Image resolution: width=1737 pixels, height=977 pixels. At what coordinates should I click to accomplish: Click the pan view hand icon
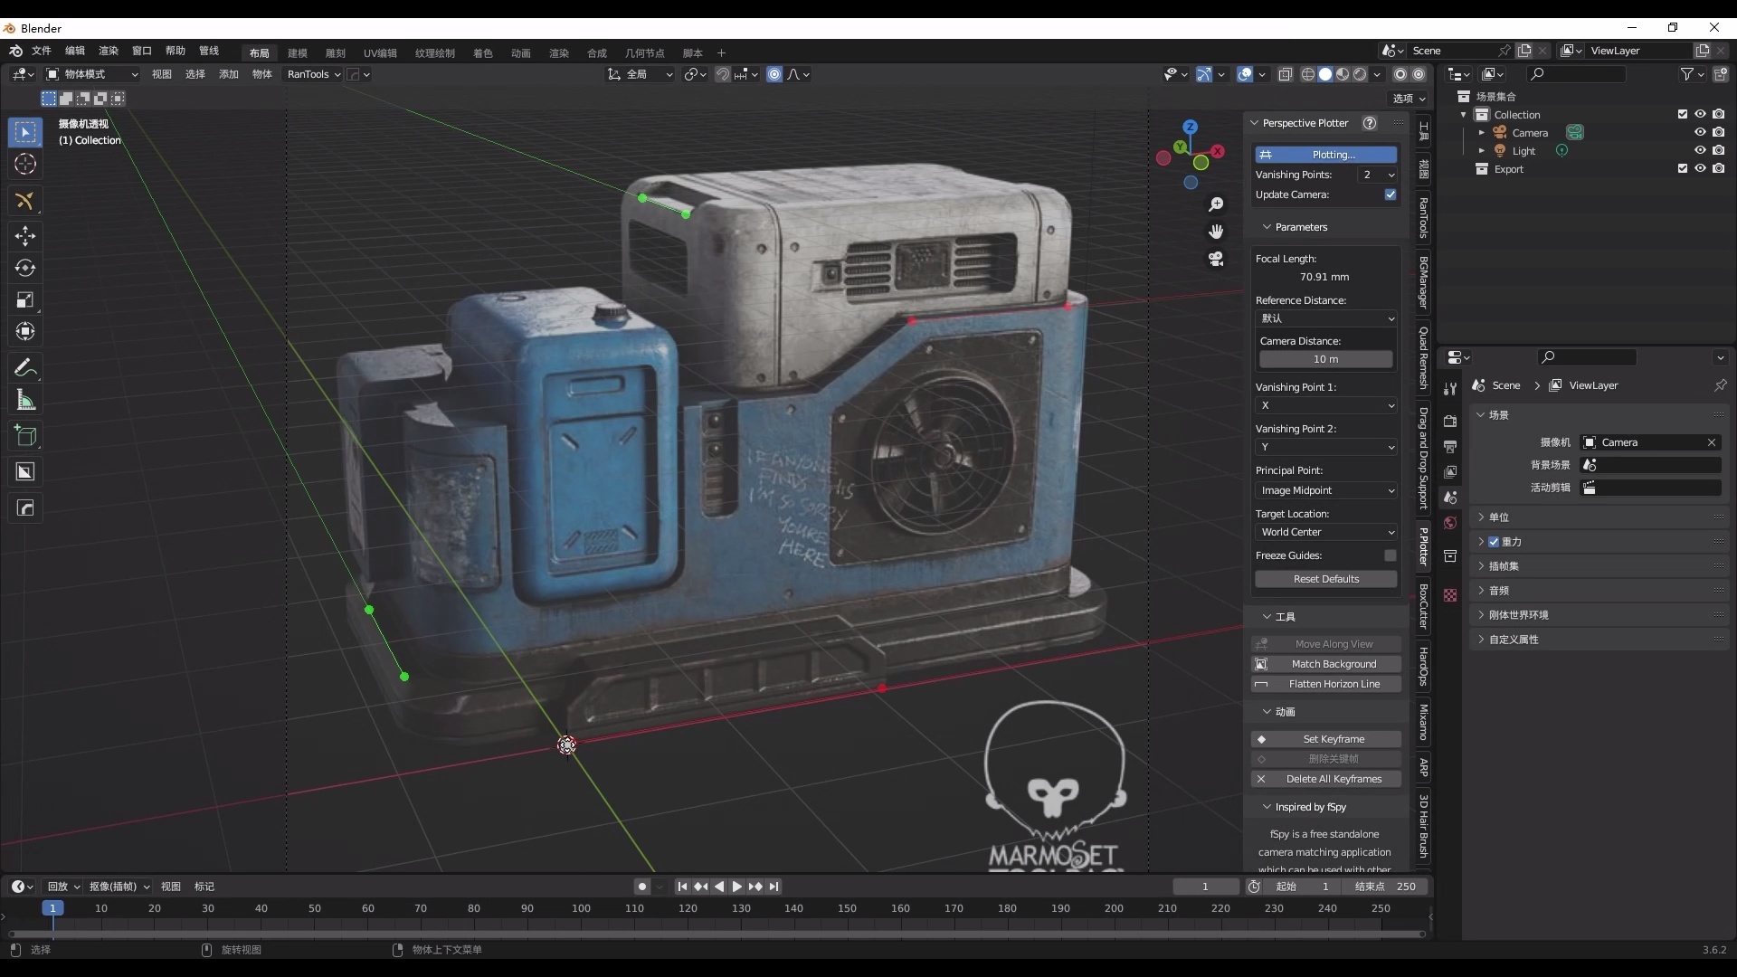coord(1216,232)
